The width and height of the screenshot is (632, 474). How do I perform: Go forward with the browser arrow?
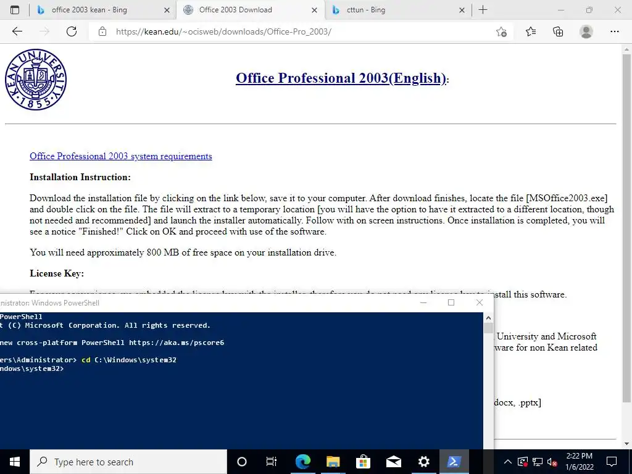(x=44, y=31)
